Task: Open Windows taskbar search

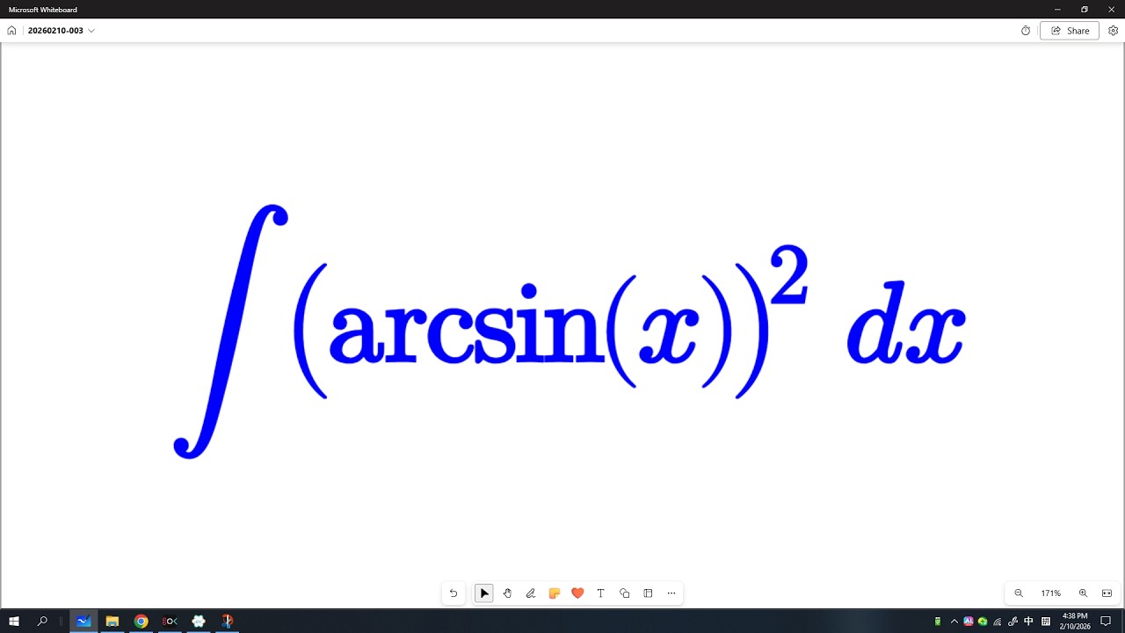Action: pyautogui.click(x=42, y=622)
